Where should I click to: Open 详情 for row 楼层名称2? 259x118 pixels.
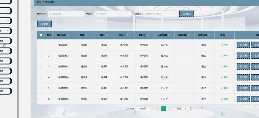(243, 55)
